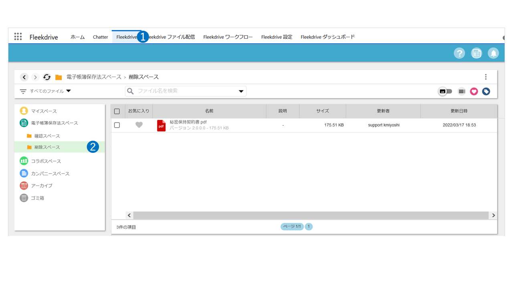Screen dimensions: 513x288
Task: Go to page 1 pagination button
Action: 309,226
